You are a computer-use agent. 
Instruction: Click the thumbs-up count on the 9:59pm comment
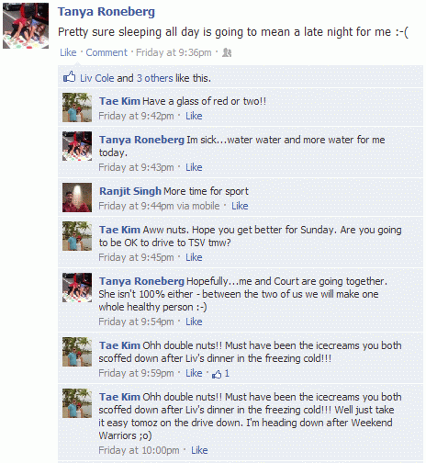[x=221, y=373]
